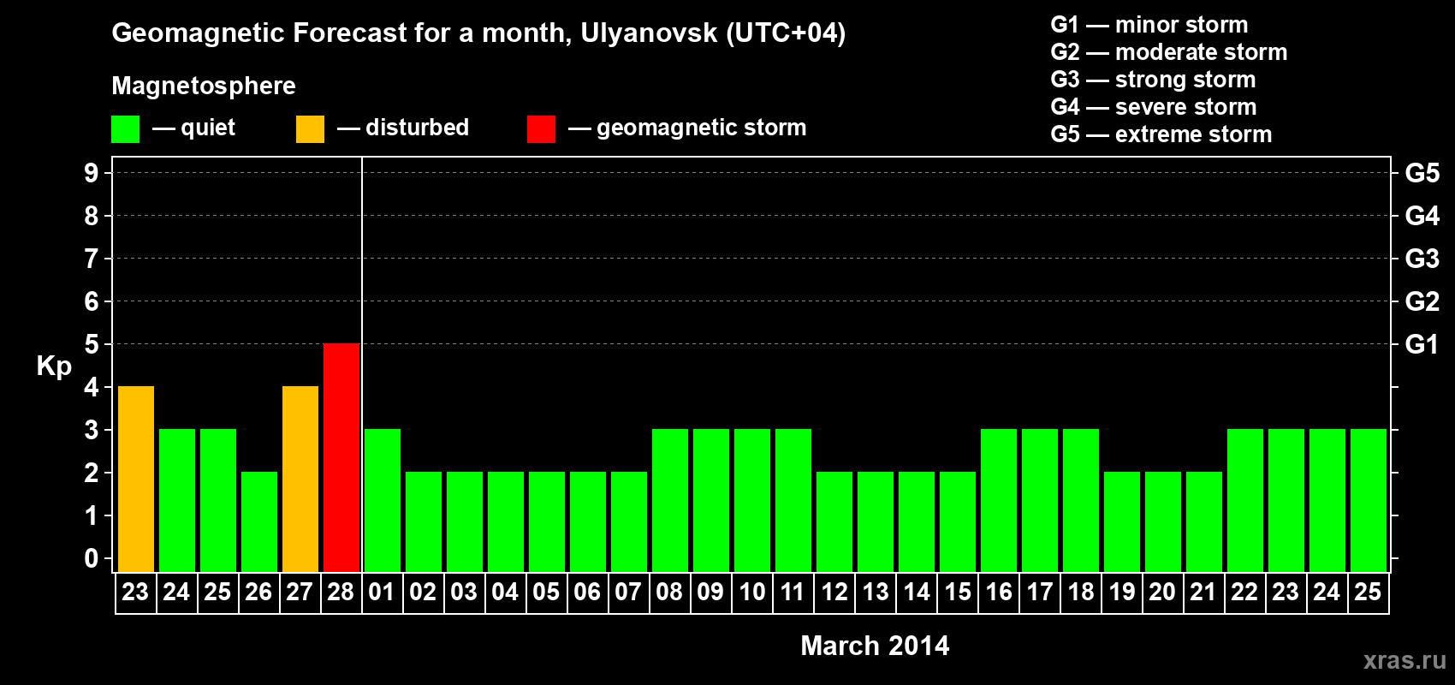Click the 'Kp' axis label
Screen dimensions: 1455x685
54,366
